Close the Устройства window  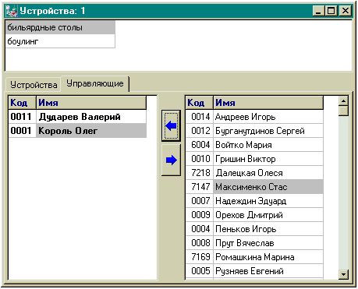coord(346,11)
